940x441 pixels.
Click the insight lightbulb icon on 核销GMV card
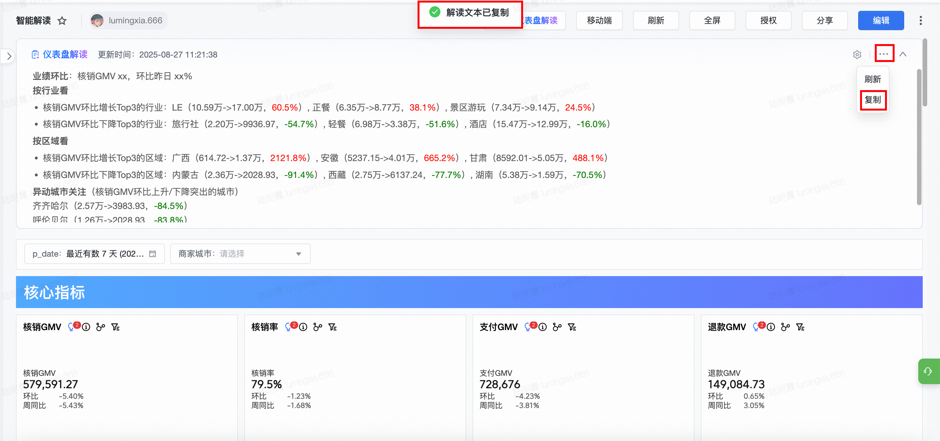point(71,327)
